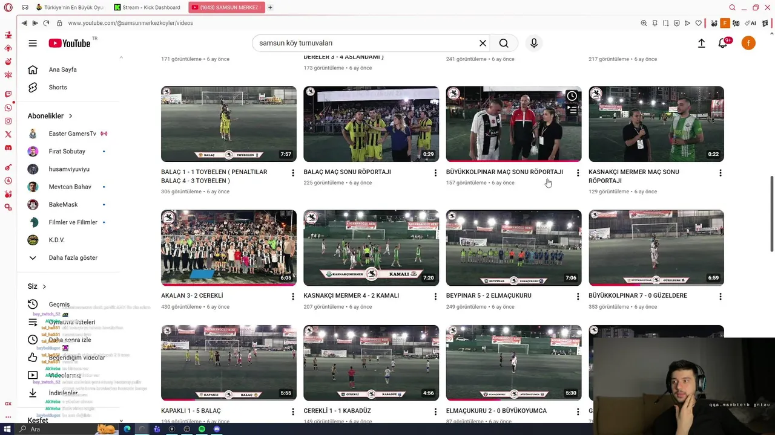Clear the search box with the X
Viewport: 775px width, 435px height.
click(x=483, y=43)
